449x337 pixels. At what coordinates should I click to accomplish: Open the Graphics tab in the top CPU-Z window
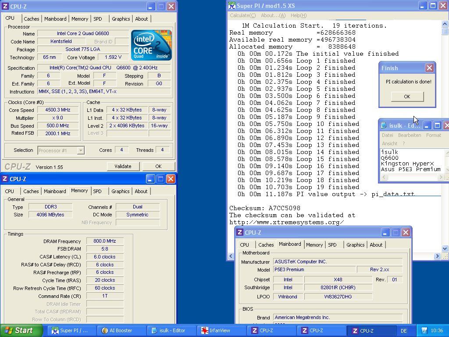point(121,19)
